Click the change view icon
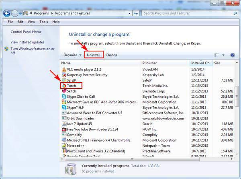241x179 pixels. click(x=216, y=55)
